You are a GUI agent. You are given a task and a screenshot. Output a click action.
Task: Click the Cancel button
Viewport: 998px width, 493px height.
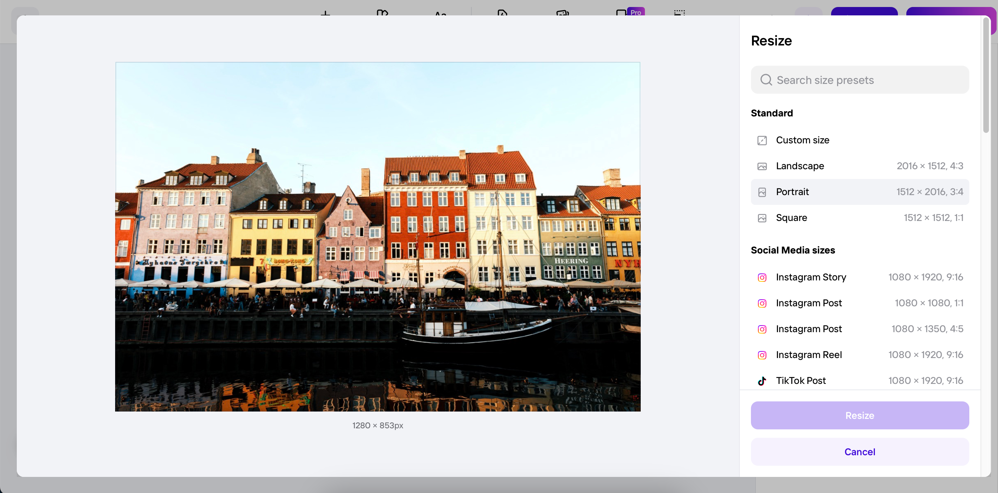(859, 452)
